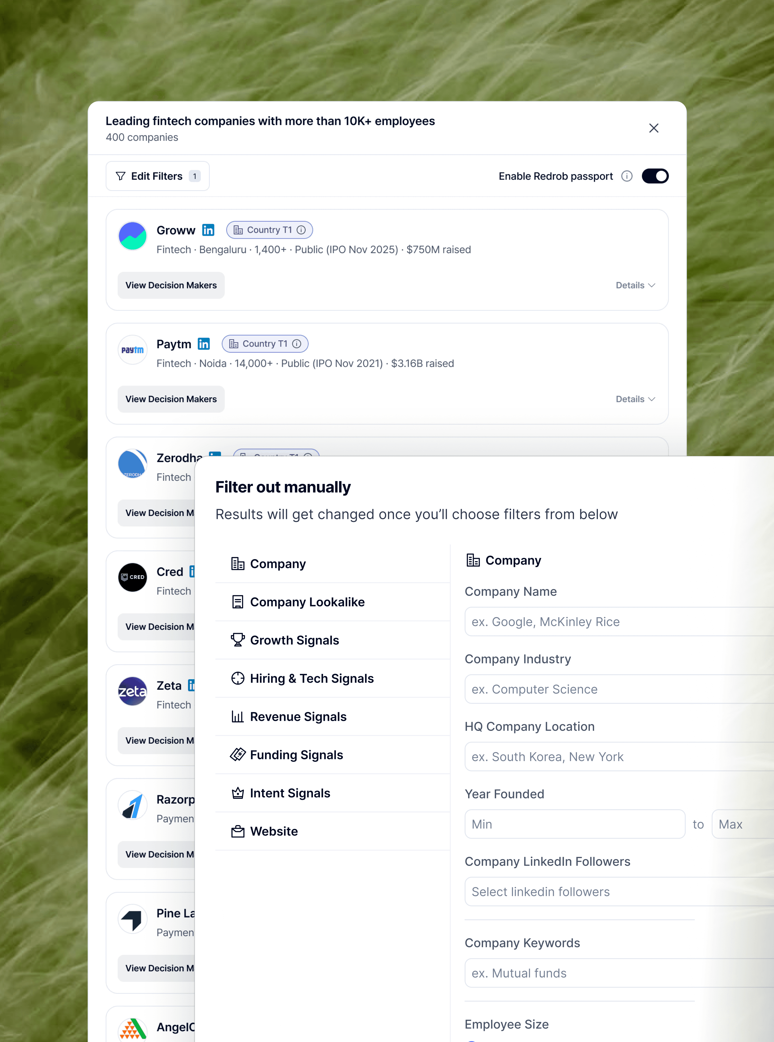
Task: Click the Zeta company logo
Action: tap(133, 691)
